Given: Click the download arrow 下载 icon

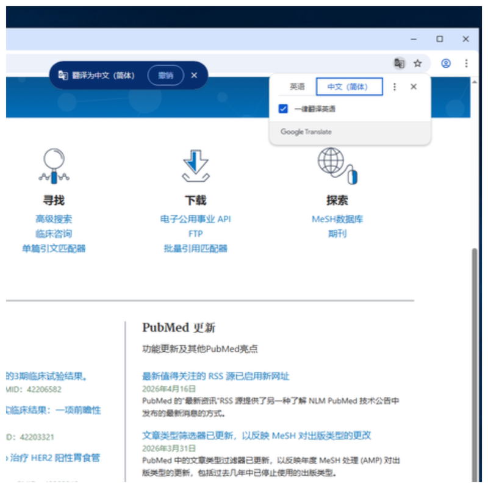Looking at the screenshot, I should coord(195,165).
